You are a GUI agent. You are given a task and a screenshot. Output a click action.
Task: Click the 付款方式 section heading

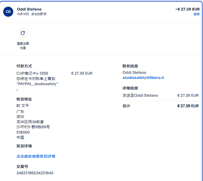pyautogui.click(x=24, y=66)
